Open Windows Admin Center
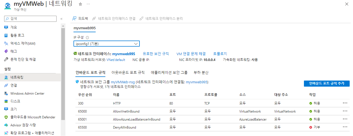 coord(27,93)
